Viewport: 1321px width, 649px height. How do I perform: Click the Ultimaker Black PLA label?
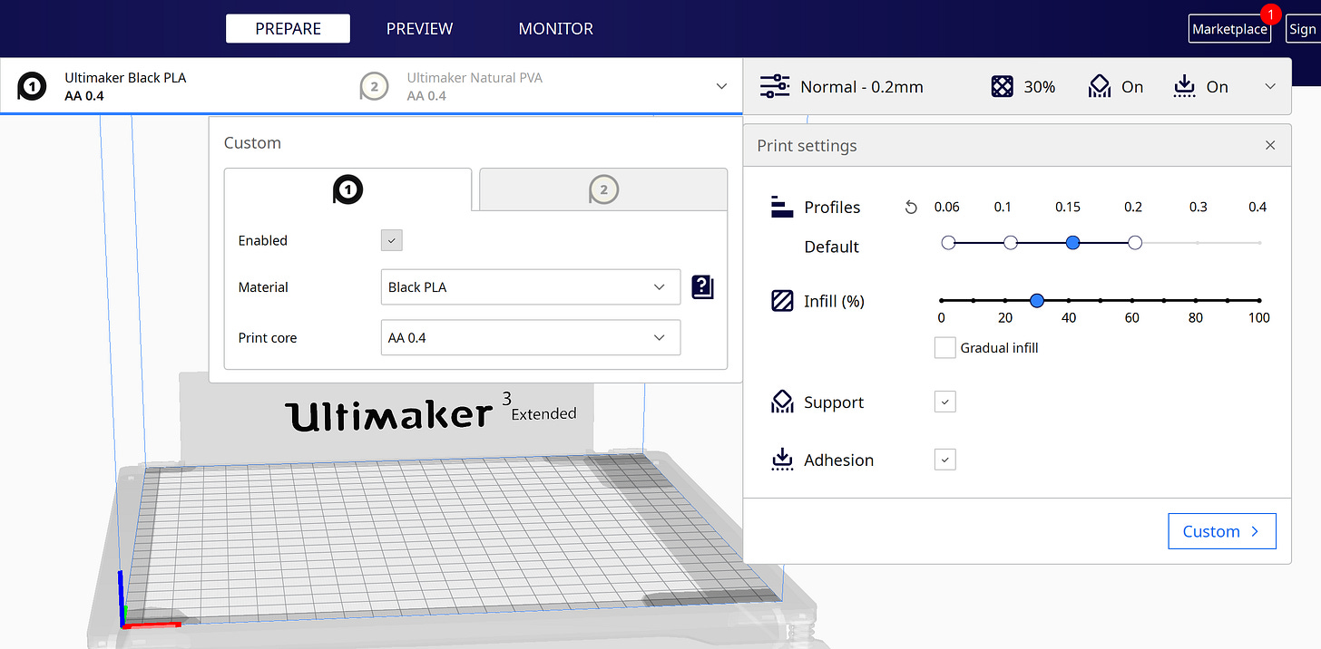click(125, 78)
